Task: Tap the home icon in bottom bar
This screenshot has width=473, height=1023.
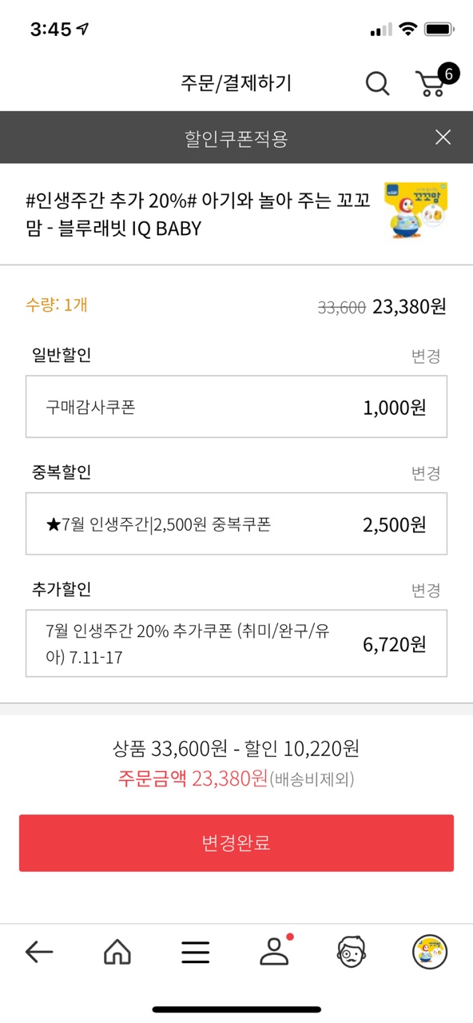Action: (x=117, y=951)
